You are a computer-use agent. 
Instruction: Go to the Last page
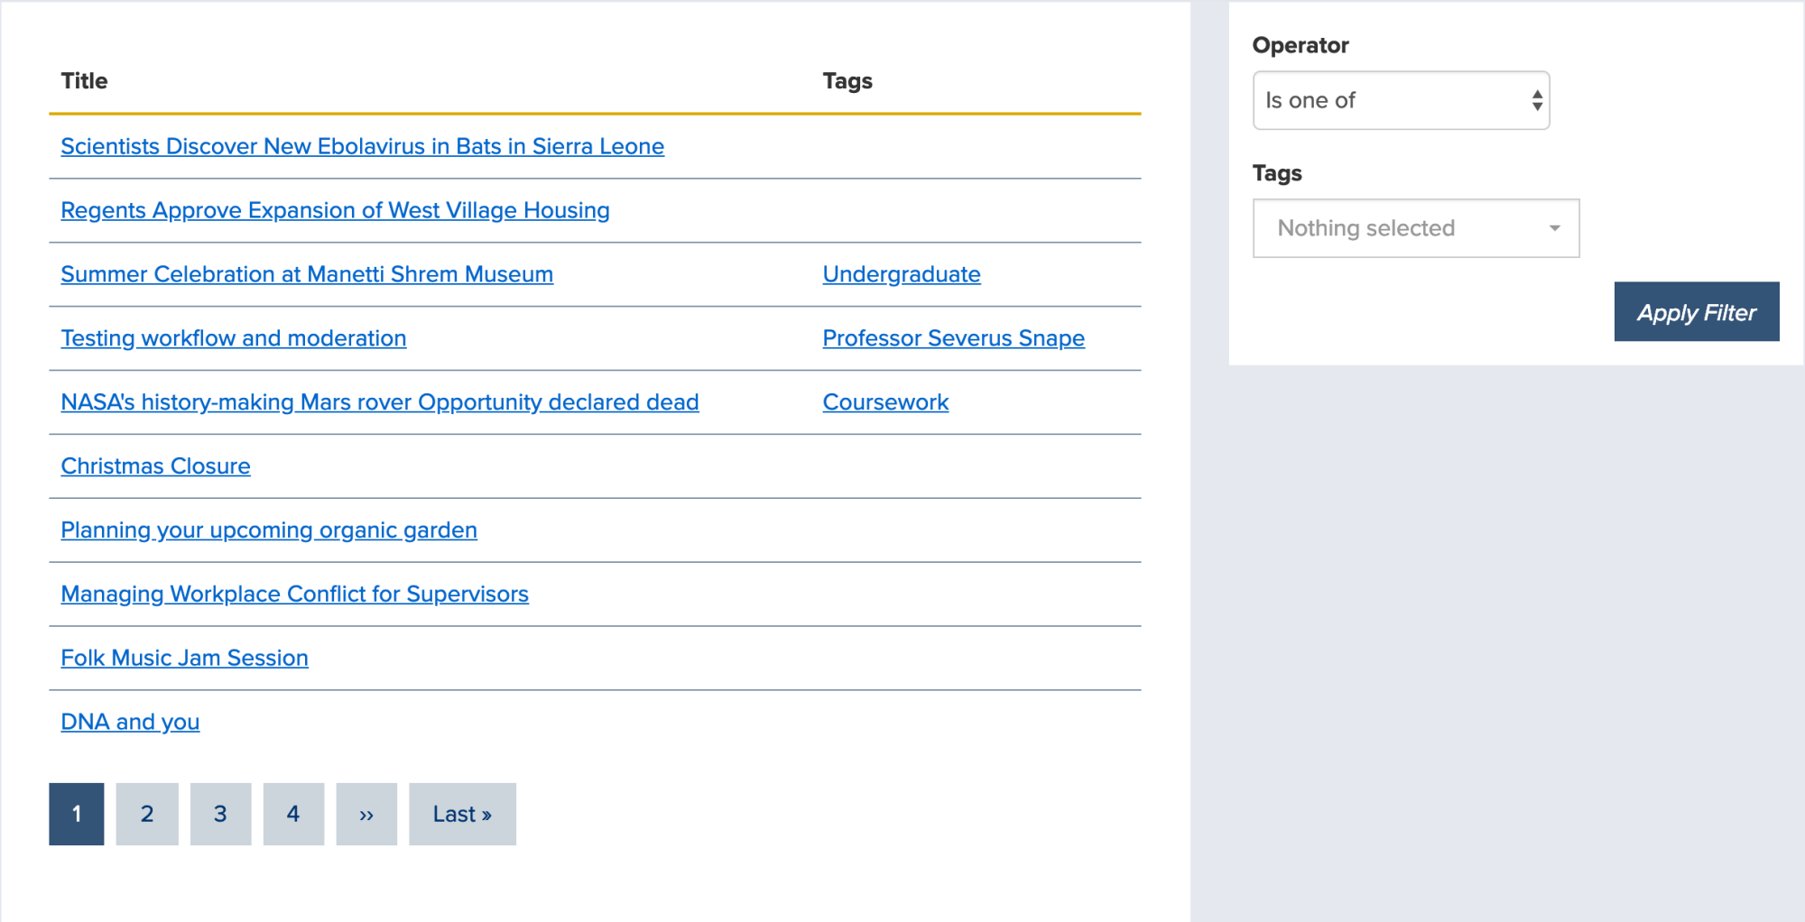(462, 814)
